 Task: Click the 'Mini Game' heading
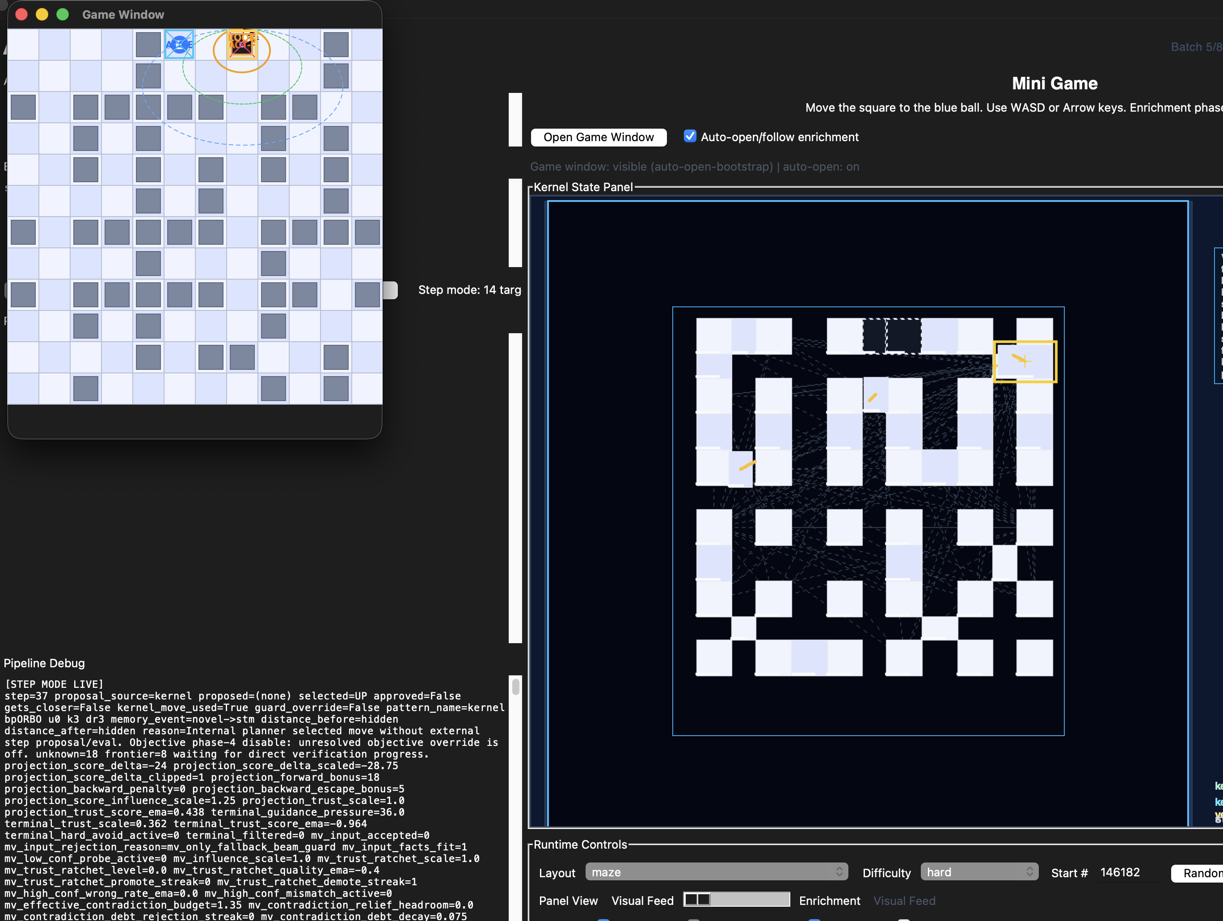1054,84
